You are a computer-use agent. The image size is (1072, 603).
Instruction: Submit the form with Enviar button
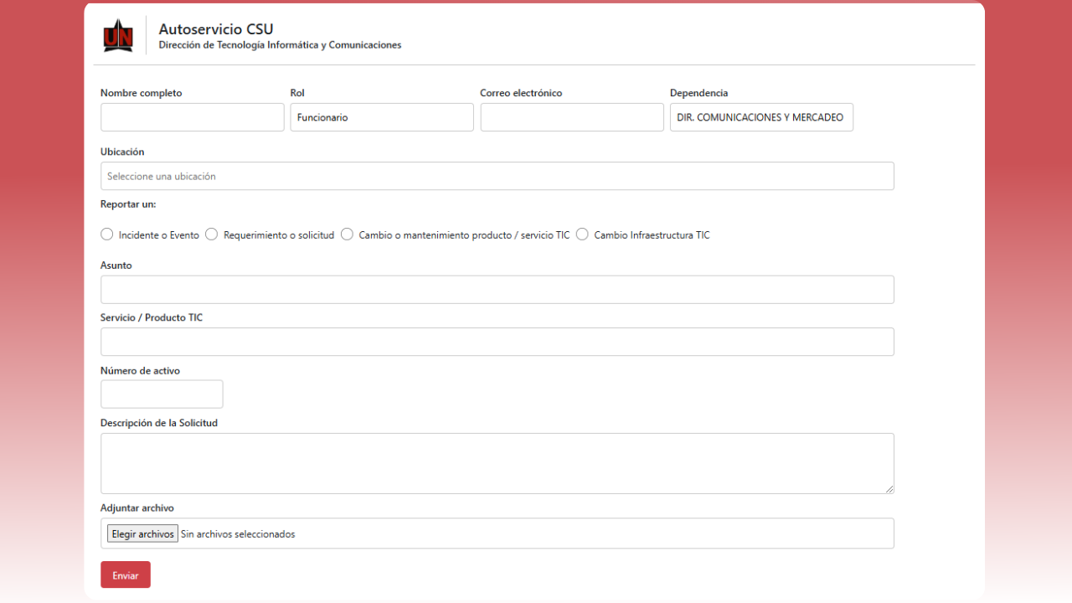[126, 575]
